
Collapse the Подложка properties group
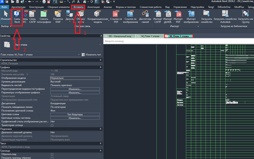pos(101,129)
